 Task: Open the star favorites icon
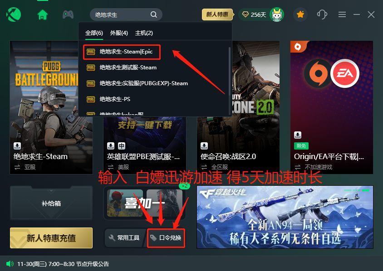pyautogui.click(x=300, y=15)
